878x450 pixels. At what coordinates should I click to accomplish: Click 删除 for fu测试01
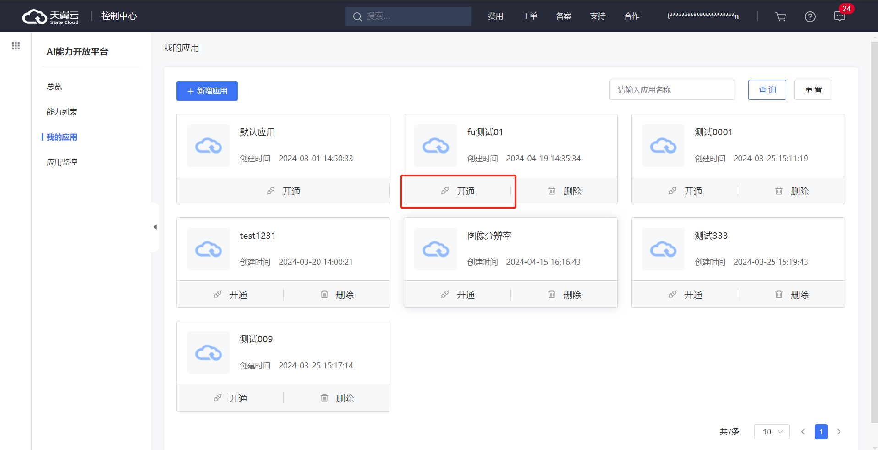point(564,191)
